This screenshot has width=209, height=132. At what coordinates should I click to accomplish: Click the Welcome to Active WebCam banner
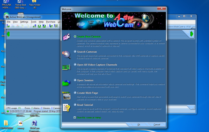point(114,21)
